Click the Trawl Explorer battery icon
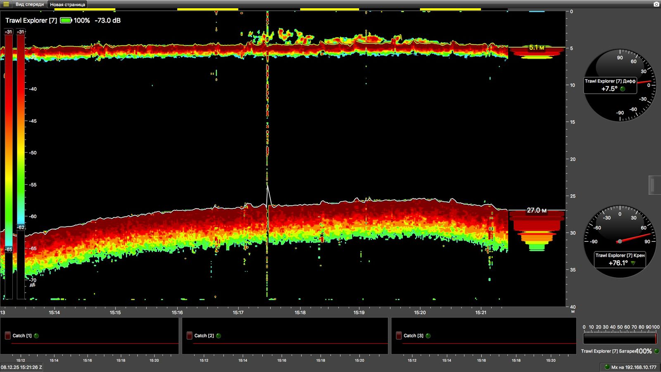The image size is (661, 372). (x=66, y=20)
